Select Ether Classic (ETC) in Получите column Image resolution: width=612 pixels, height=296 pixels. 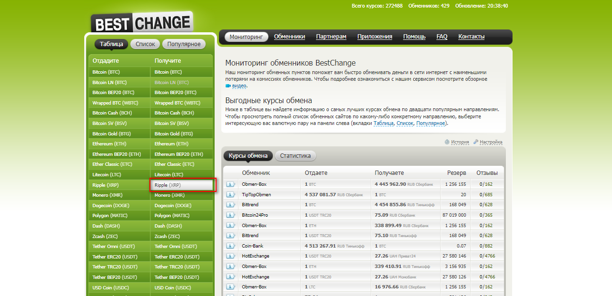click(182, 164)
